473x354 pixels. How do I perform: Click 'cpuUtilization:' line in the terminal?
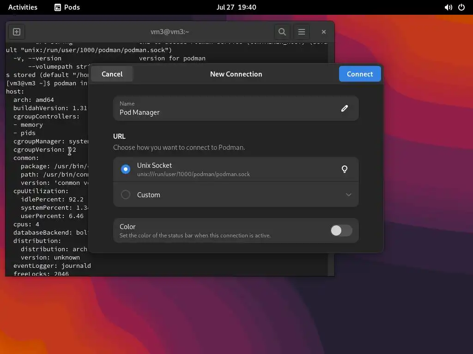tap(41, 191)
